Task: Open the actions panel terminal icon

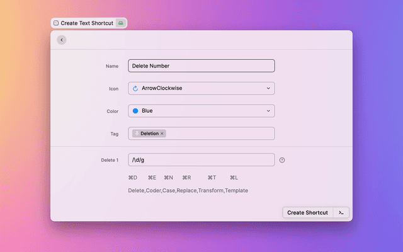Action: tap(341, 212)
